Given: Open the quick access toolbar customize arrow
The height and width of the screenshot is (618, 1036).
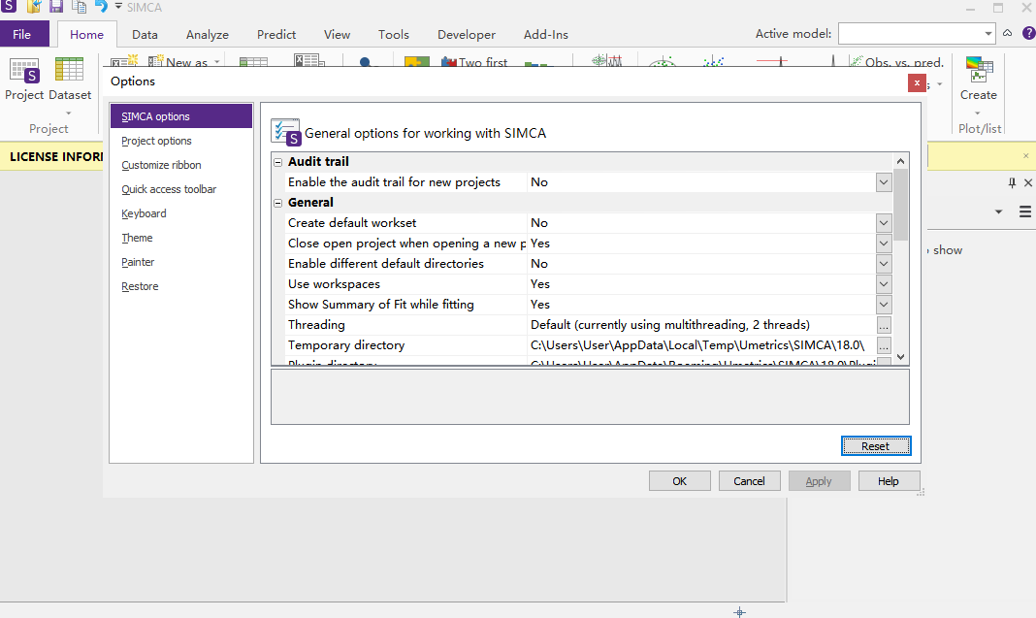Looking at the screenshot, I should 118,7.
